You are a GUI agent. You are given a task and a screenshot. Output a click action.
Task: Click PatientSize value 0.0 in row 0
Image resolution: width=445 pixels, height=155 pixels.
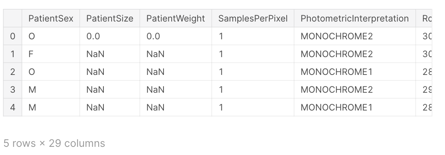pos(93,36)
